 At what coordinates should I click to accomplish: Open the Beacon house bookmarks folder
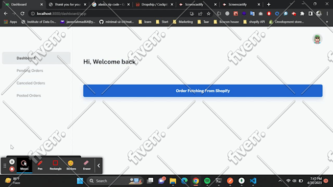(x=226, y=22)
